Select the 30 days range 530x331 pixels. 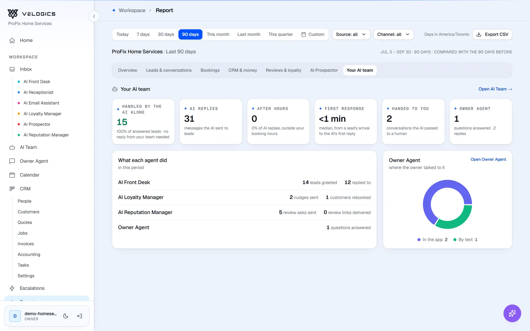tap(166, 34)
